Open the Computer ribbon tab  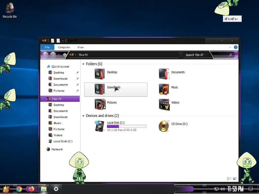64,47
